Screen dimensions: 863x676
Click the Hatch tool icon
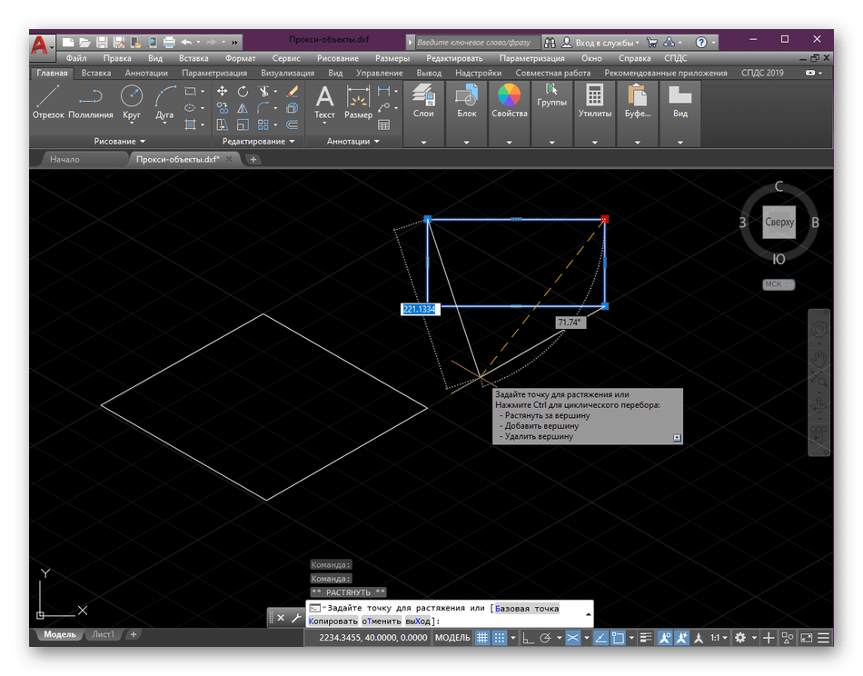tap(191, 125)
